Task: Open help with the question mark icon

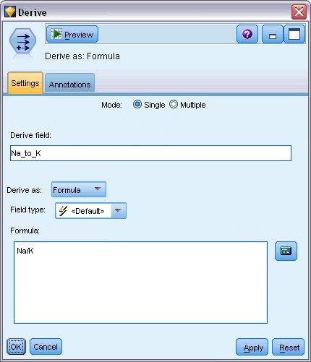Action: point(247,34)
